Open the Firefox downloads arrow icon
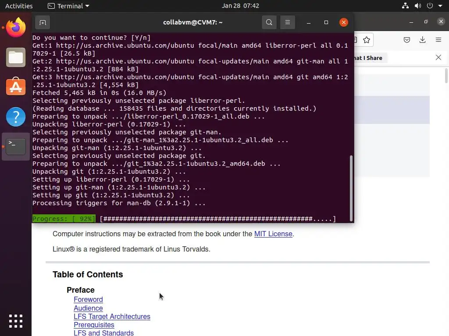449x336 pixels. click(x=422, y=40)
